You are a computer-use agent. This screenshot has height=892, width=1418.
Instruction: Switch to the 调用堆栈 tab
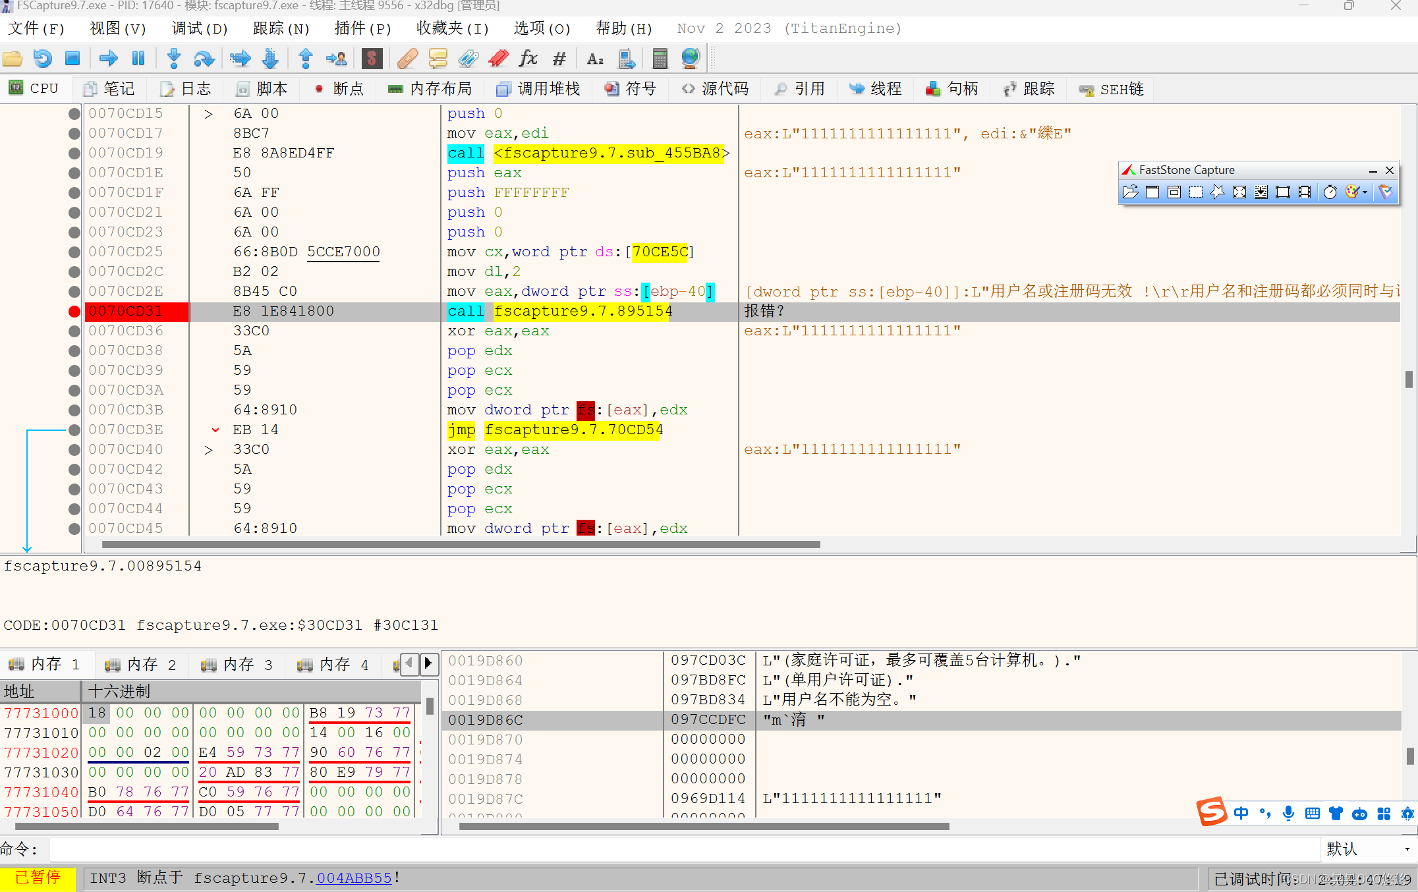tap(538, 88)
